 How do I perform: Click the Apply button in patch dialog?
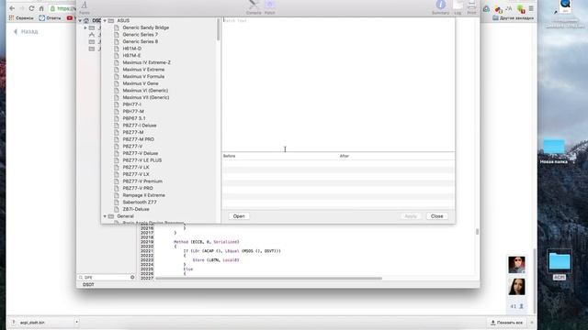pyautogui.click(x=411, y=216)
